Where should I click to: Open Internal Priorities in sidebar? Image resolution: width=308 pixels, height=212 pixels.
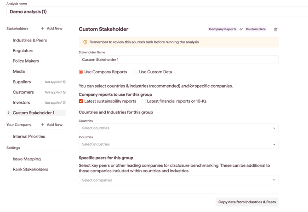(29, 136)
